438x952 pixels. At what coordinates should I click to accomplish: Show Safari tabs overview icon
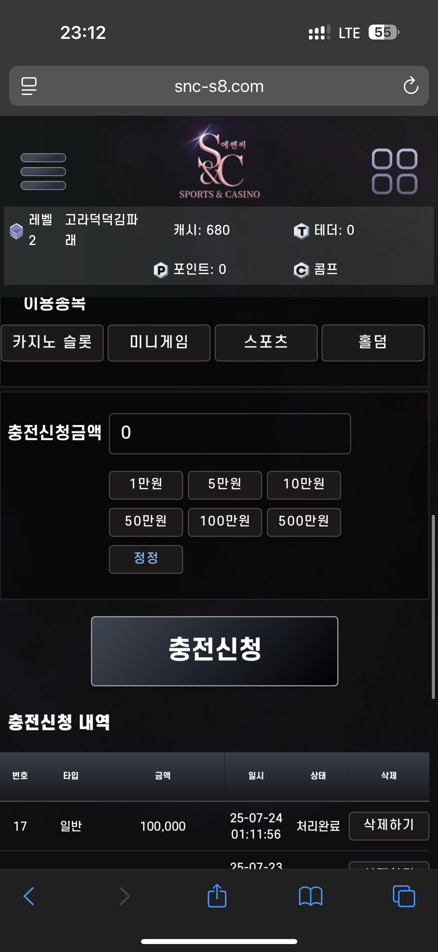404,896
